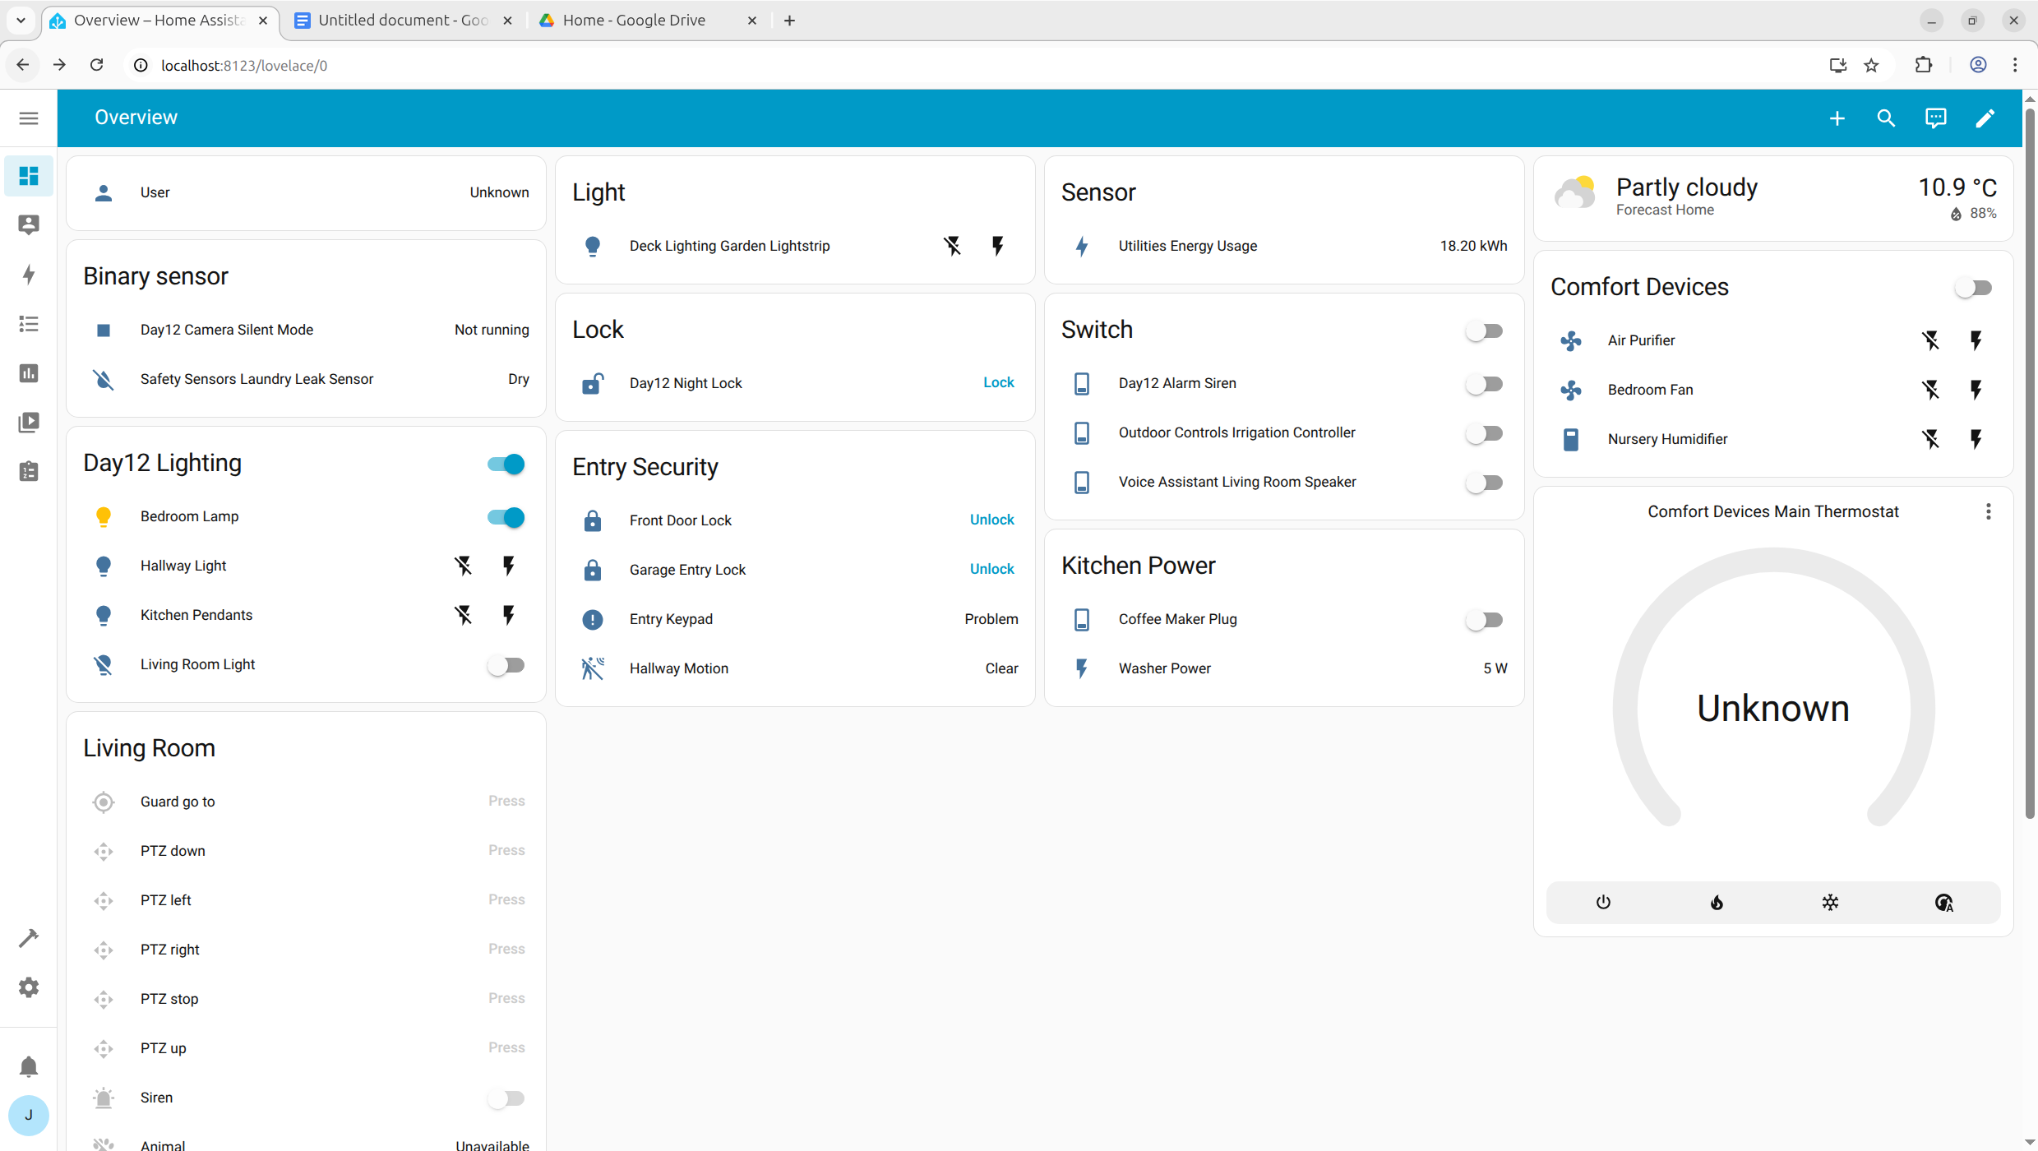
Task: Open the Assist chat icon
Action: click(1935, 118)
